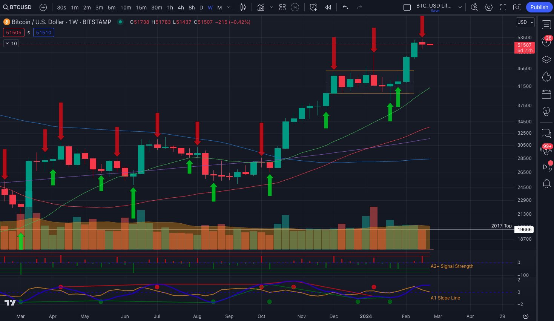Open the economic calendar icon
The image size is (554, 321).
546,94
